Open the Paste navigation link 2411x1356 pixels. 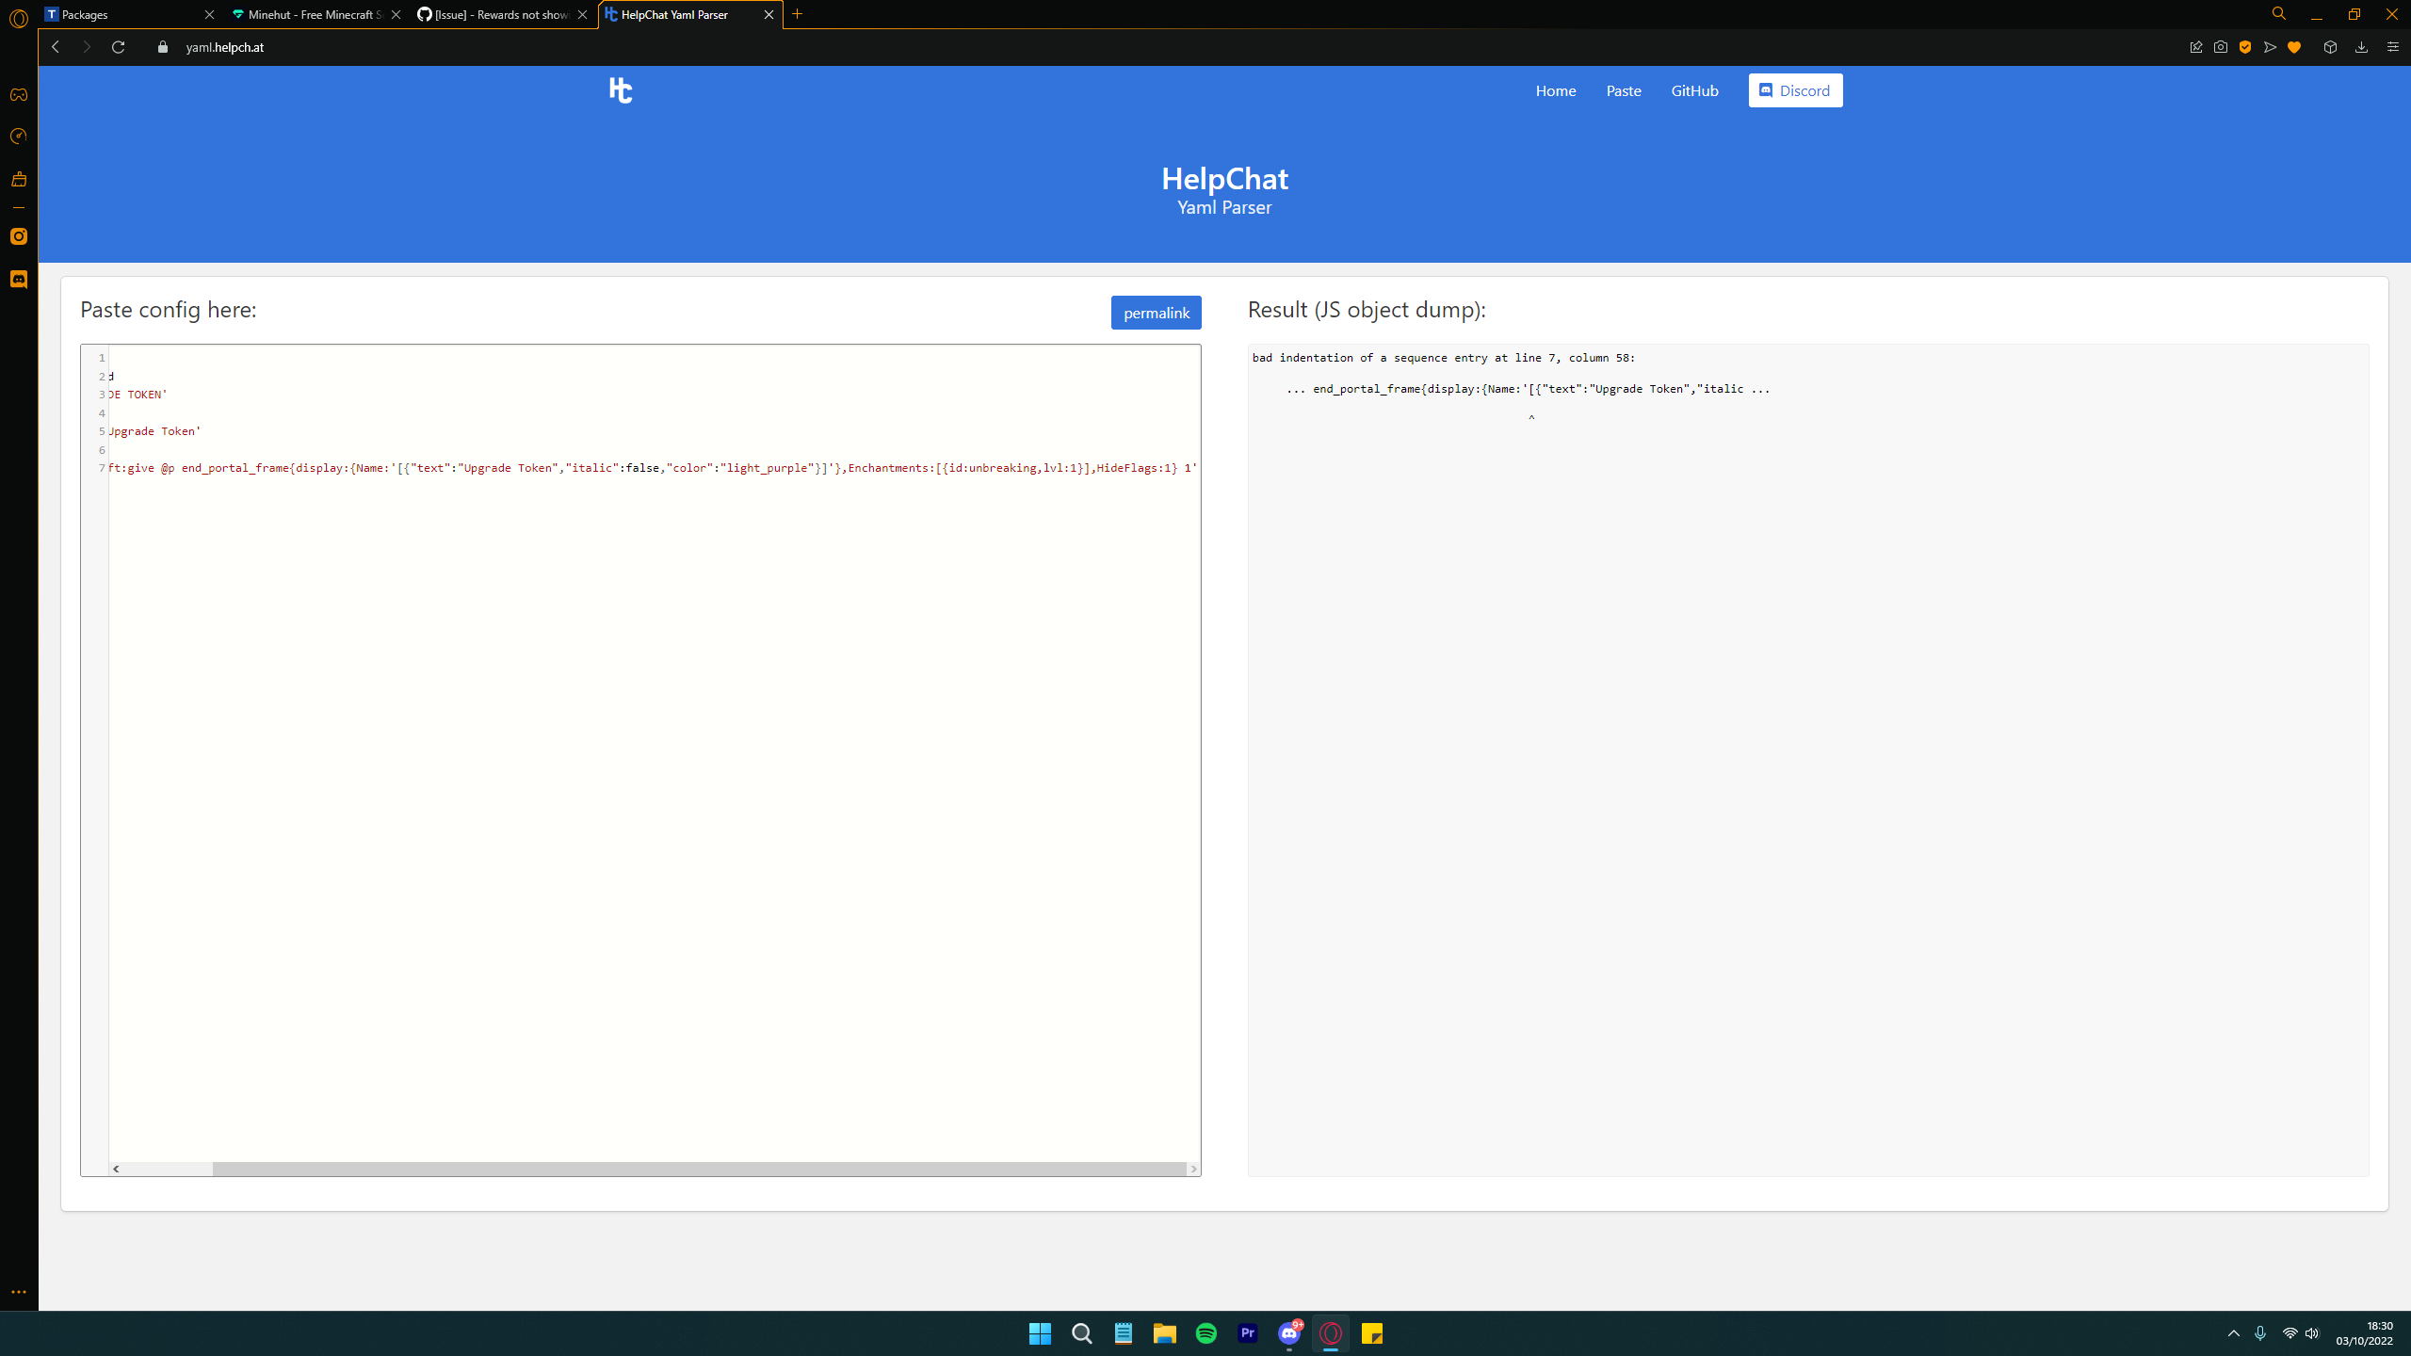[x=1624, y=90]
